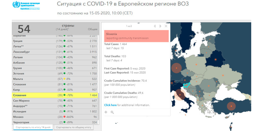Go to previous popup record arrow
The height and width of the screenshot is (131, 263).
click(155, 26)
